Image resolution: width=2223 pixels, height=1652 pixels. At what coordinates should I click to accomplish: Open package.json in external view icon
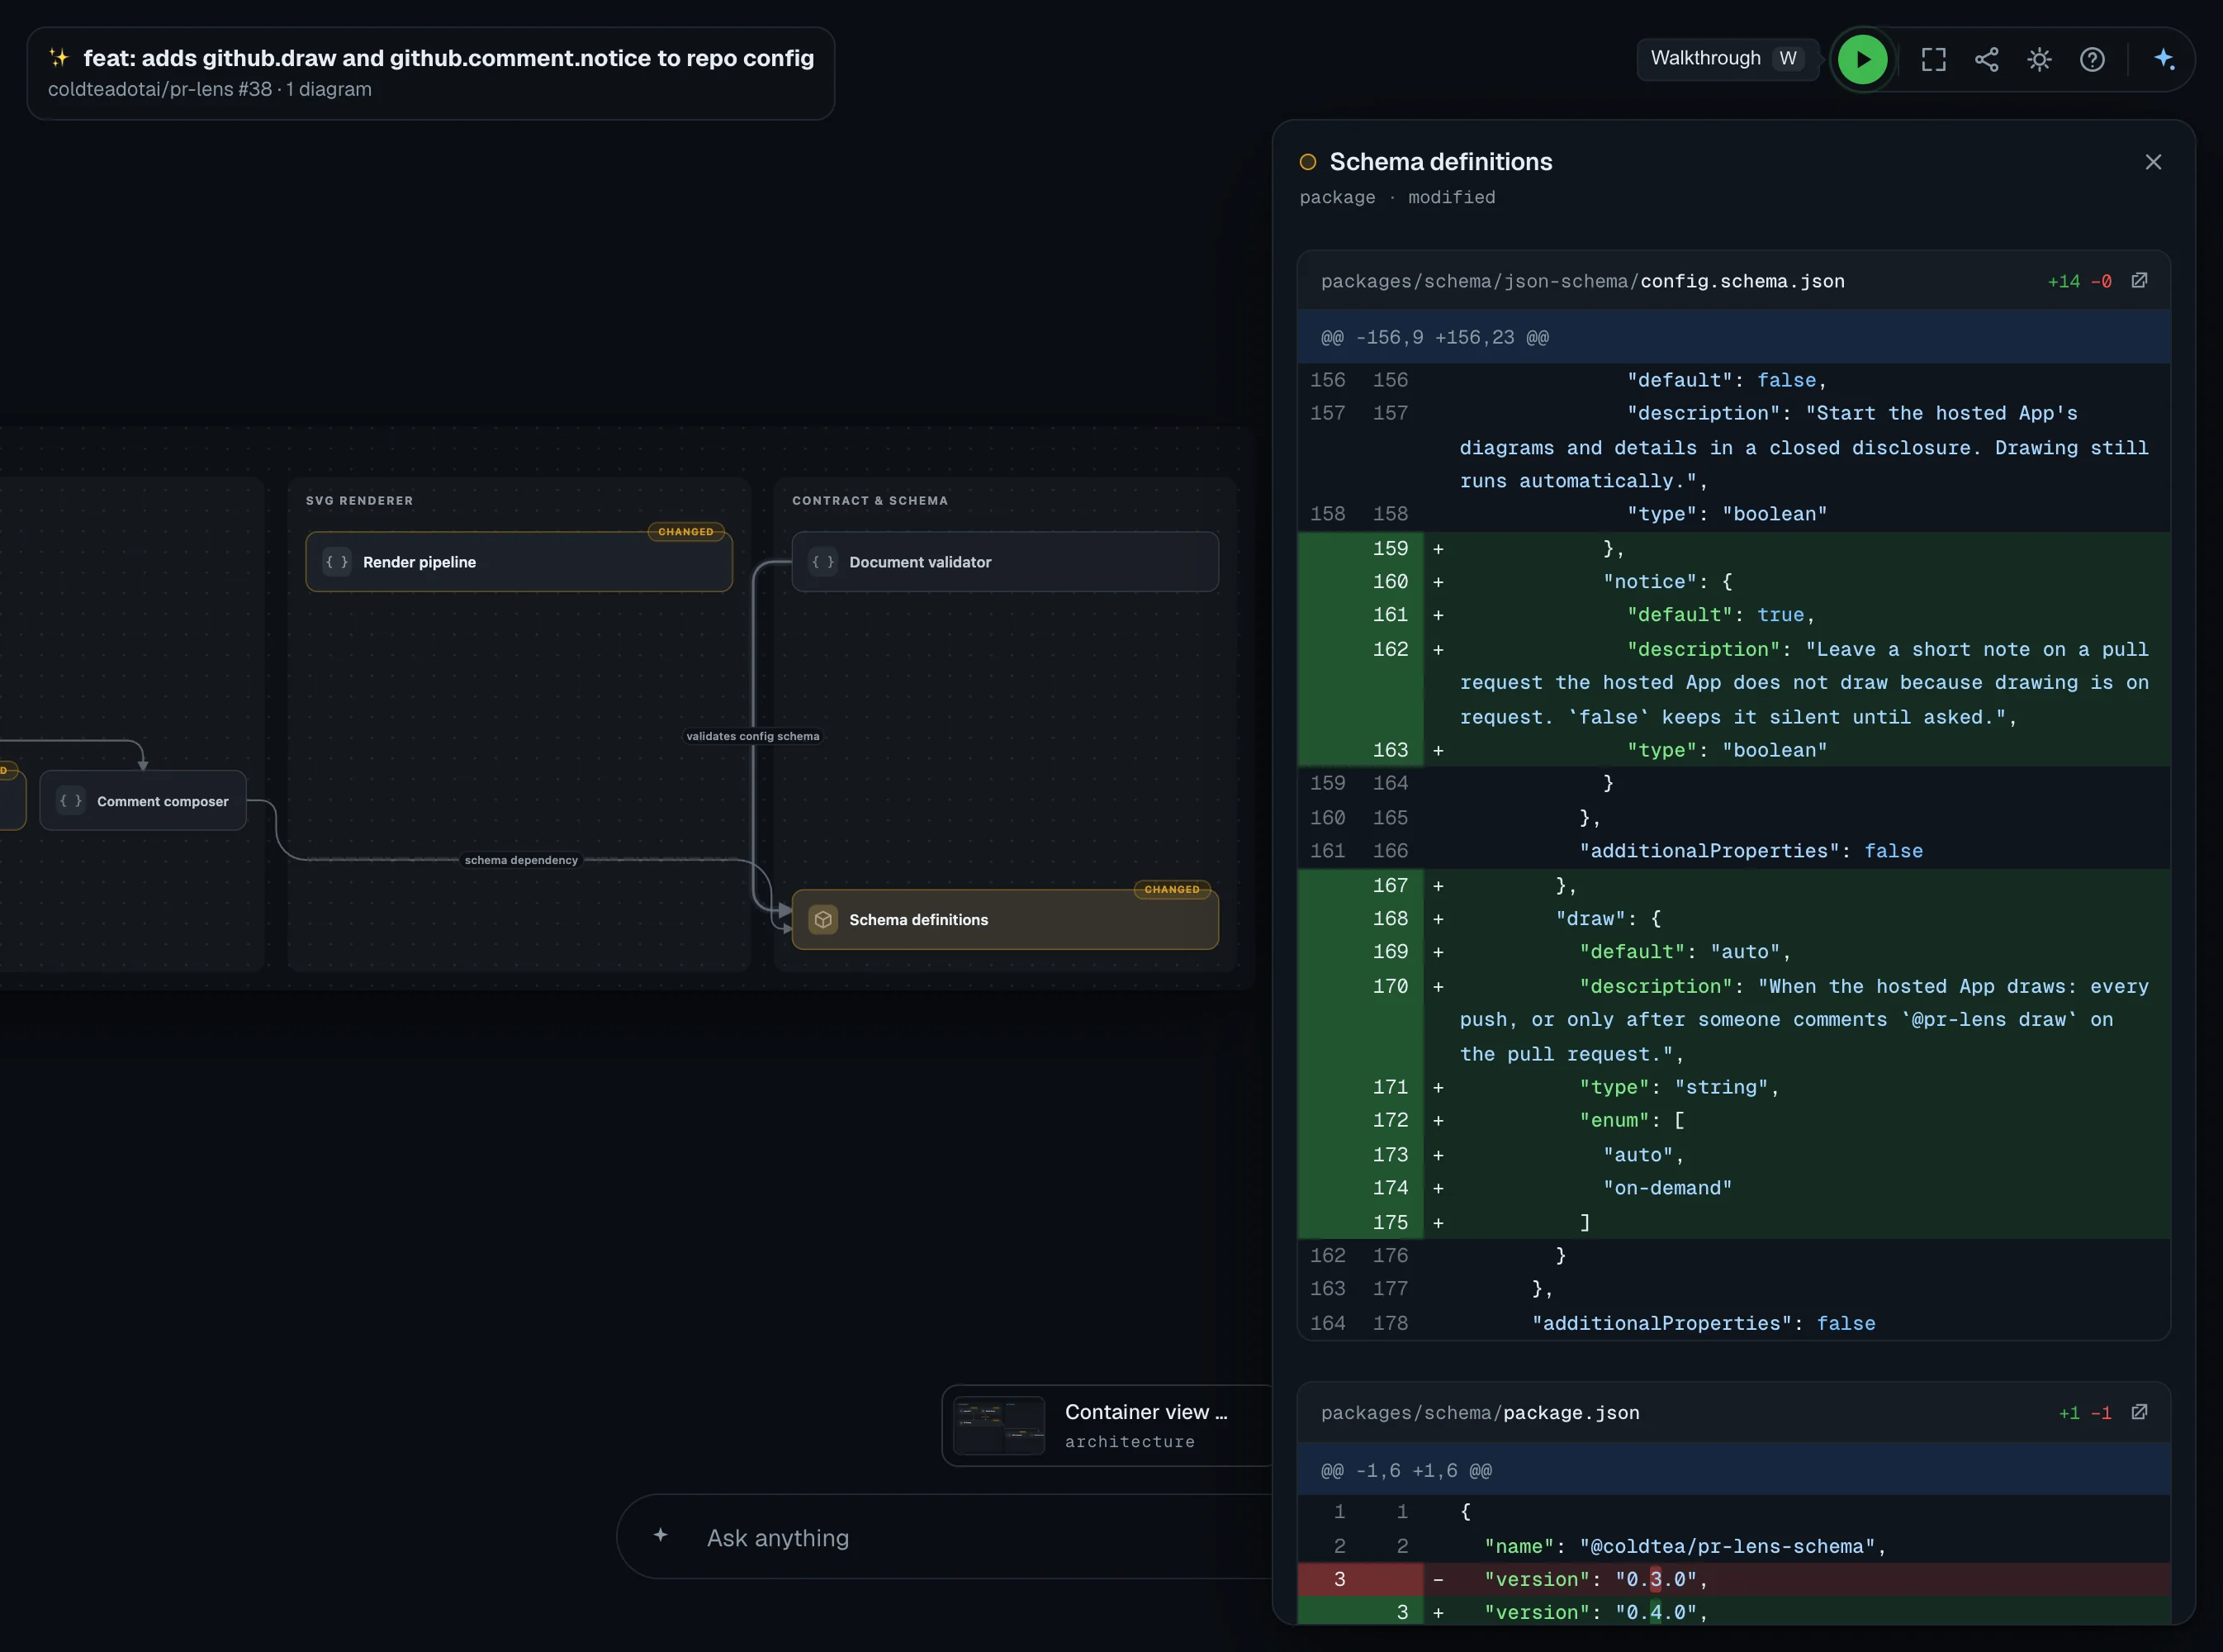point(2139,1412)
